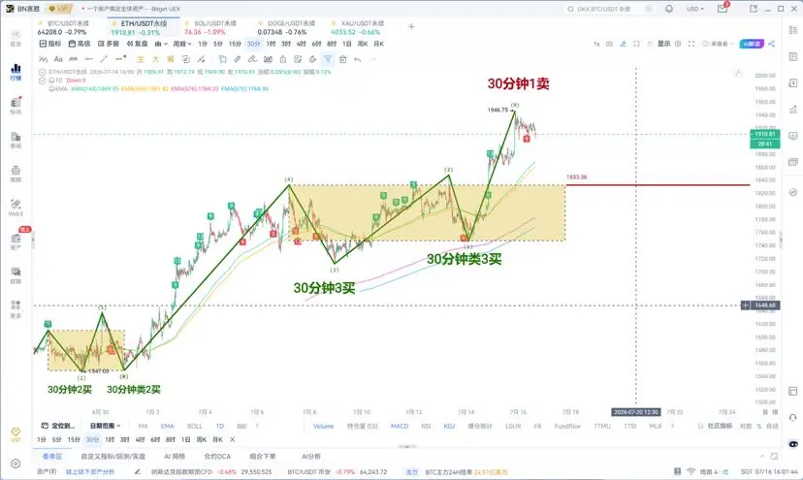Open settings gear at sidebar bottom
This screenshot has height=480, width=803.
pyautogui.click(x=16, y=464)
